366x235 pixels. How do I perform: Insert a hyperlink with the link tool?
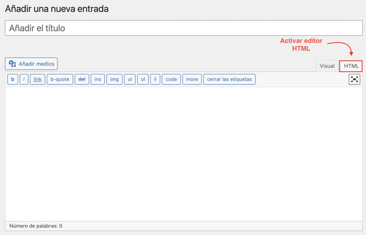coord(37,79)
